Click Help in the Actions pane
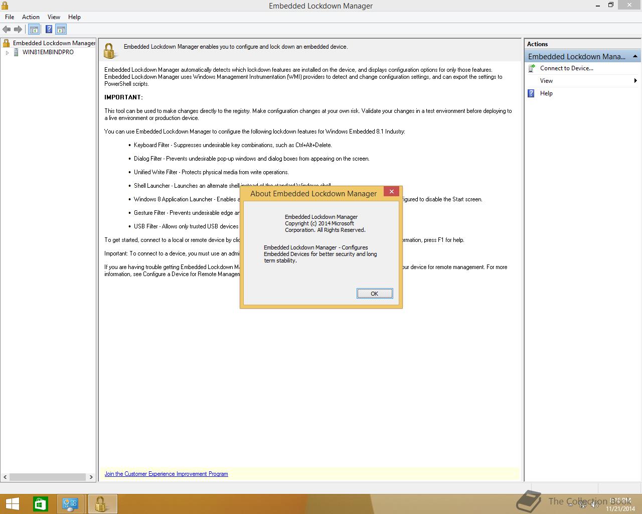Viewport: 642px width, 514px height. click(x=546, y=93)
